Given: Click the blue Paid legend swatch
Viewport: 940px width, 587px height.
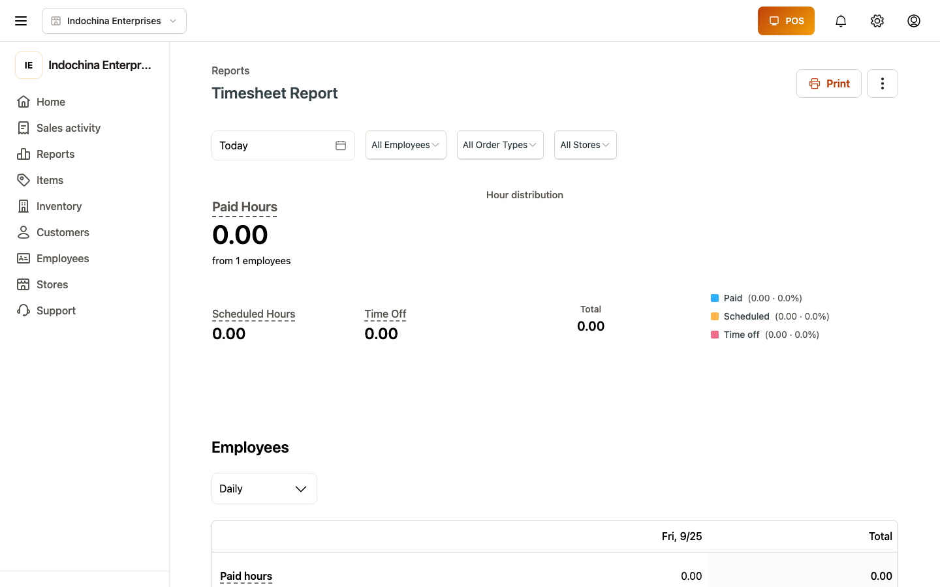Looking at the screenshot, I should coord(715,298).
